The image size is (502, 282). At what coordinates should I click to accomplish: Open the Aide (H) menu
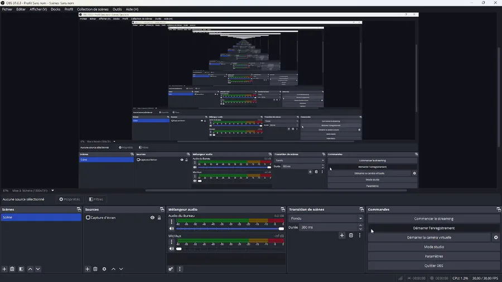point(132,9)
